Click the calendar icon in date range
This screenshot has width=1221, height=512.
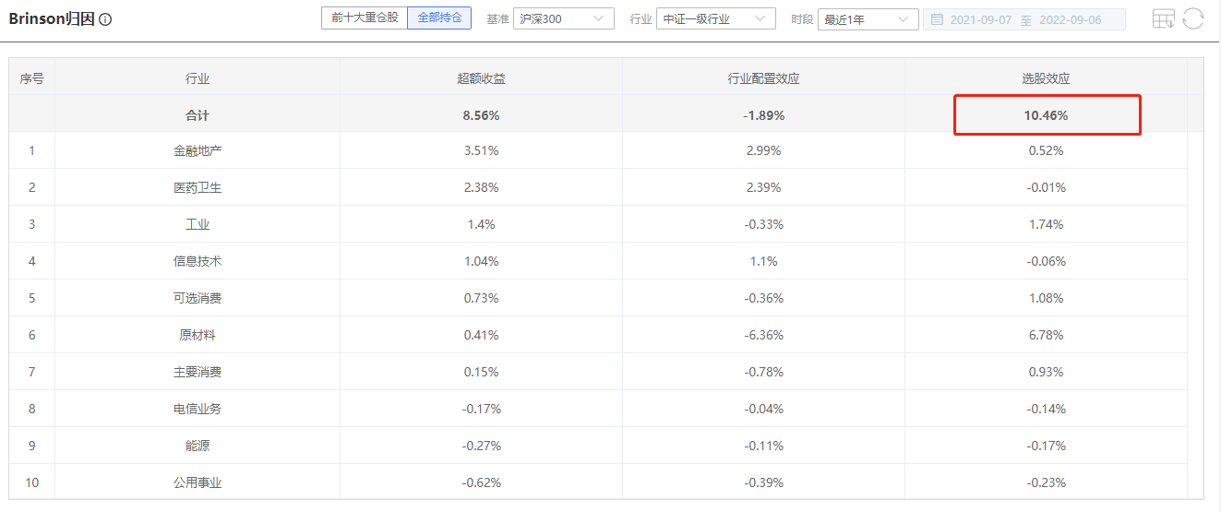(x=937, y=19)
